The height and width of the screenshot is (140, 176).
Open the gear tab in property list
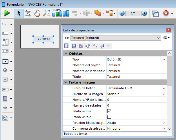point(81,46)
